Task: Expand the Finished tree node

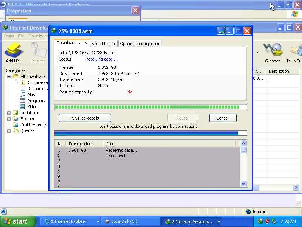Action: pyautogui.click(x=9, y=119)
